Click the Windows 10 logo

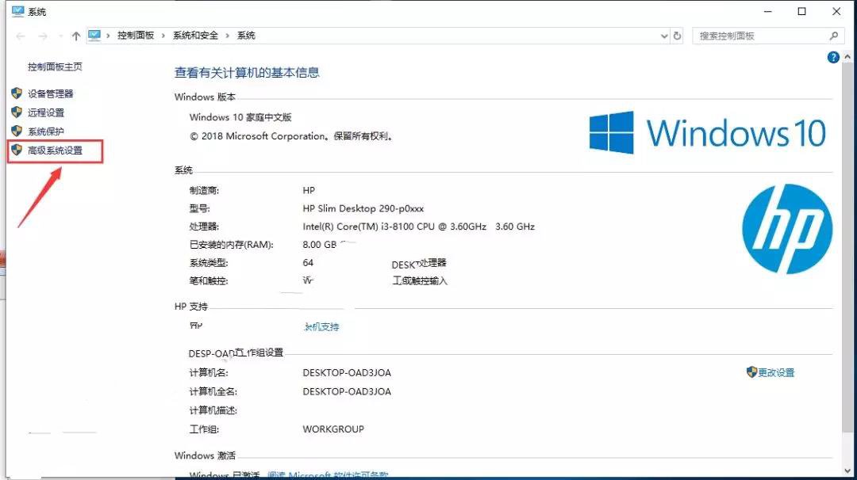pos(707,132)
